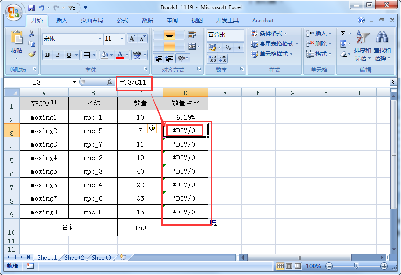Apply accounting number format

tap(212, 48)
